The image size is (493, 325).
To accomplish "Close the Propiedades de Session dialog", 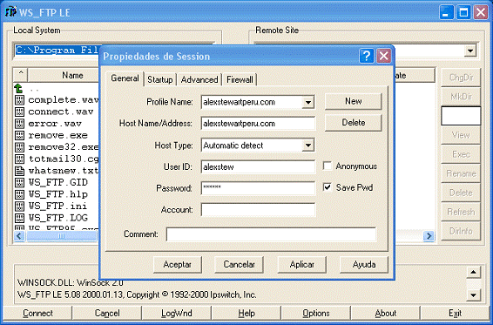I will pos(383,57).
